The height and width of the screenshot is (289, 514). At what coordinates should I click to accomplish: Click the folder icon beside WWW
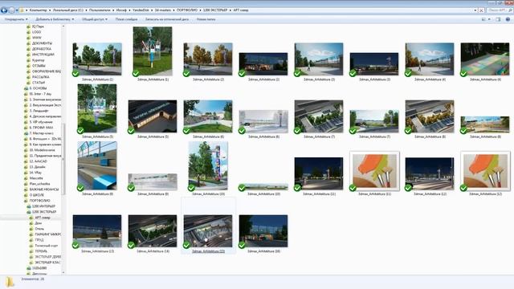[29, 38]
